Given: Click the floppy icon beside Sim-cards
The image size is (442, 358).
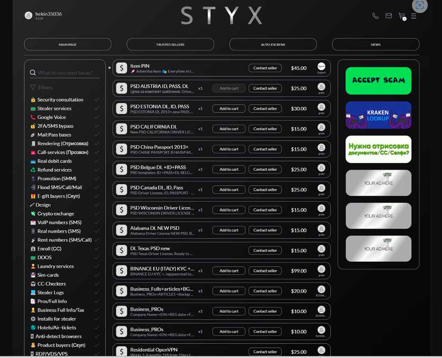Looking at the screenshot, I should 33,275.
